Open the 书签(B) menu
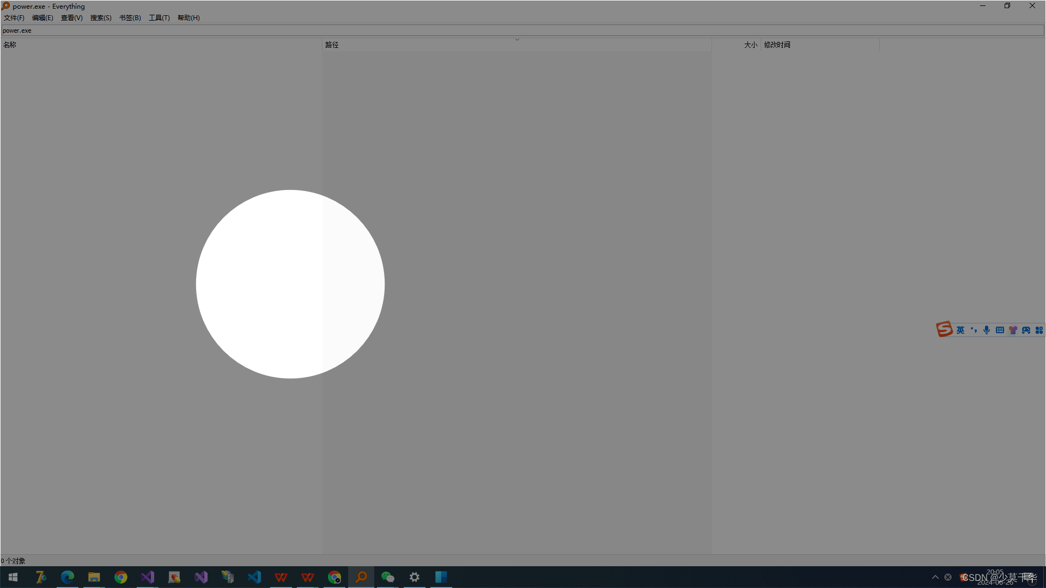The width and height of the screenshot is (1046, 588). coord(130,18)
